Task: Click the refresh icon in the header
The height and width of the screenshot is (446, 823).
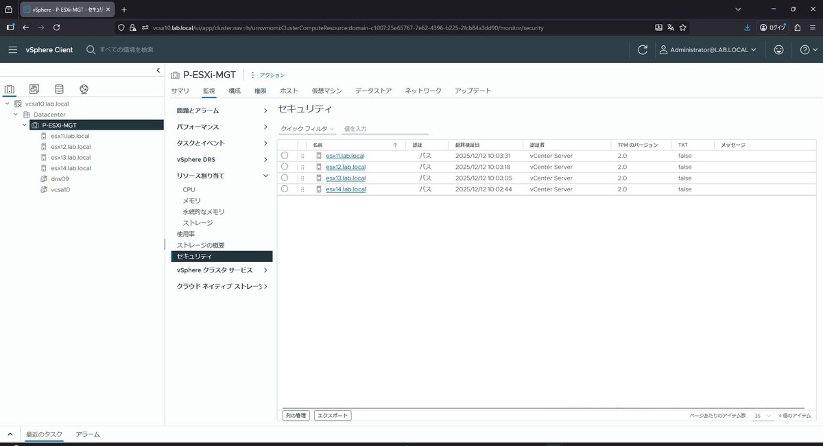Action: [x=642, y=49]
